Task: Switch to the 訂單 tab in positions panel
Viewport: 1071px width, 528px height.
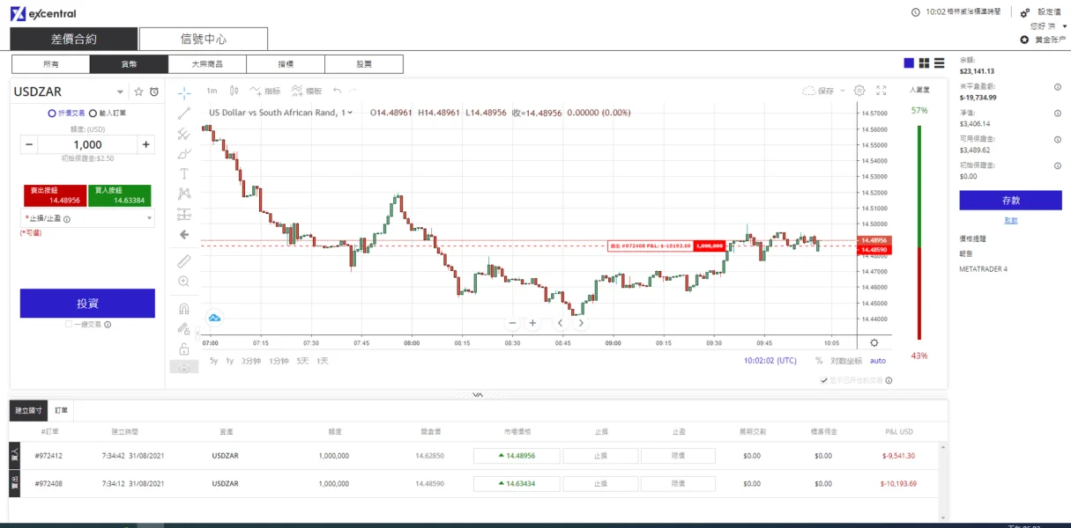Action: 62,410
